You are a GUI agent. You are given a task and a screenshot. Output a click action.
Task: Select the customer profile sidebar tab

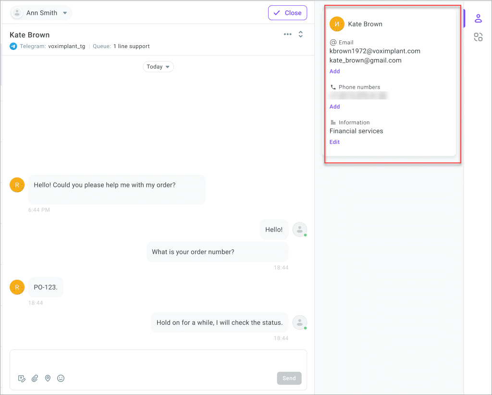[478, 19]
